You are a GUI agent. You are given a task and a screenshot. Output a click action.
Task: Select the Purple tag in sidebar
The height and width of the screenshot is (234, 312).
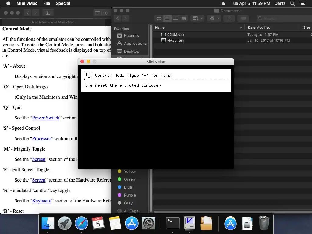126,195
